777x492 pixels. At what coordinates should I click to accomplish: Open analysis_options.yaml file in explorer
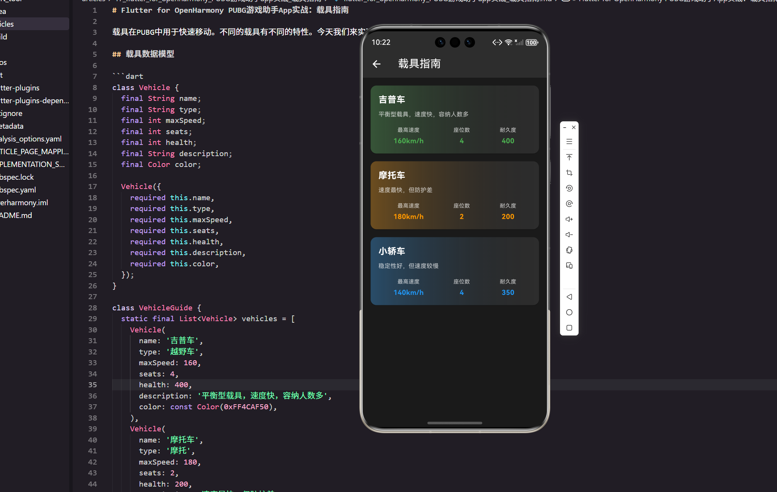(x=31, y=139)
